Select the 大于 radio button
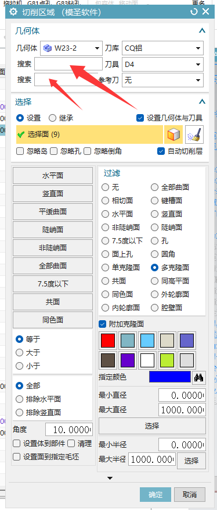 [x=20, y=353]
